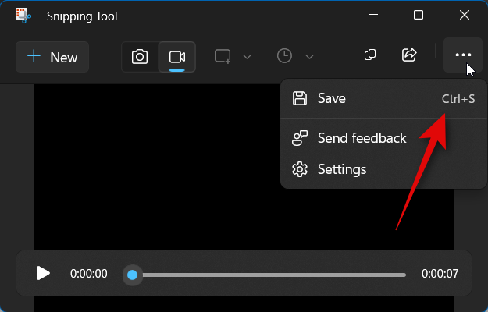This screenshot has height=312, width=488.
Task: Open the delay timer dropdown chevron
Action: click(309, 57)
